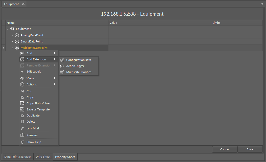Expand the AnalogDataPoint tree node
This screenshot has height=162, width=266.
[12, 35]
